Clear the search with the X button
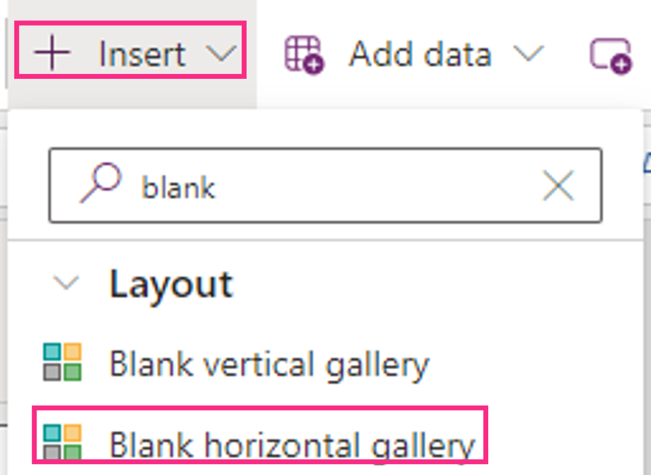This screenshot has width=651, height=475. tap(558, 186)
